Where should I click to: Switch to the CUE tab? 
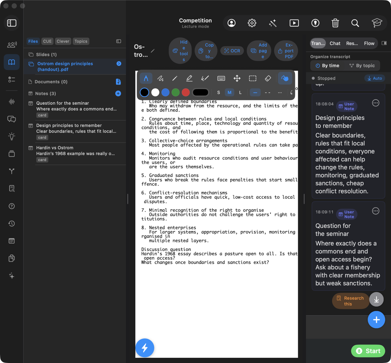(x=47, y=41)
